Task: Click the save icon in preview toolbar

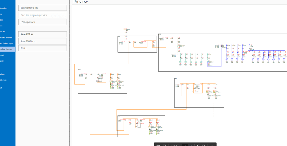Action: tap(159, 145)
